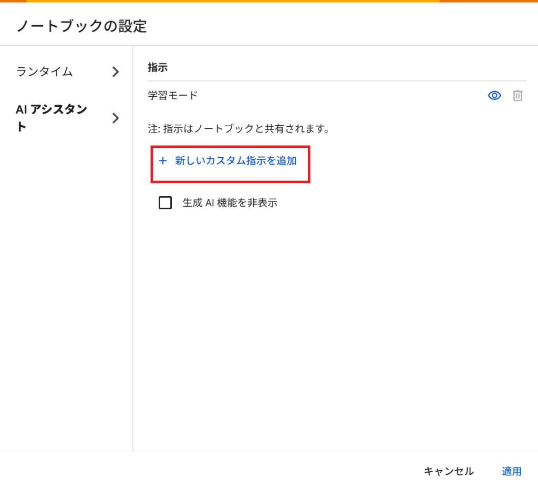Click the plus icon for new custom instruction
538x488 pixels.
click(x=163, y=161)
